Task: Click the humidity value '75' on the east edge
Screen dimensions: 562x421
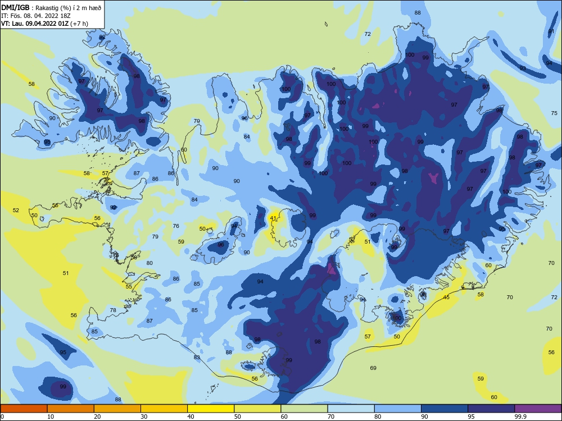Action: click(x=554, y=113)
